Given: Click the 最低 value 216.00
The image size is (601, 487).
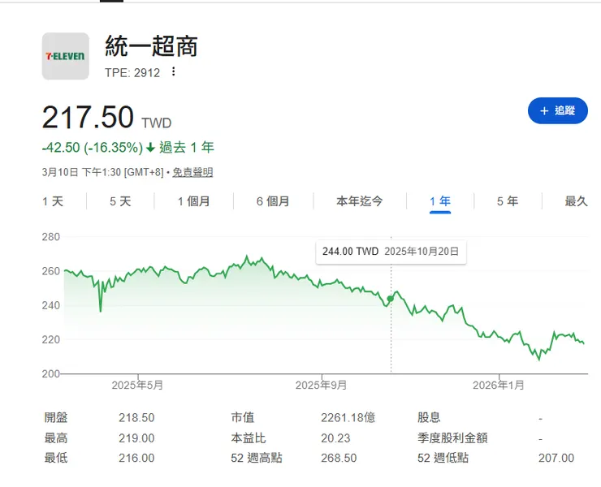Looking at the screenshot, I should pyautogui.click(x=136, y=458).
